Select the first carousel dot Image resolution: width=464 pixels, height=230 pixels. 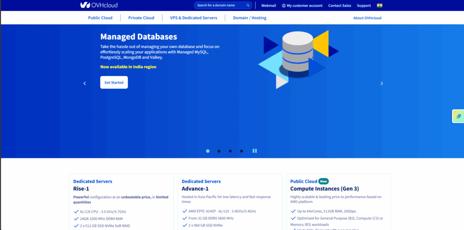click(208, 151)
